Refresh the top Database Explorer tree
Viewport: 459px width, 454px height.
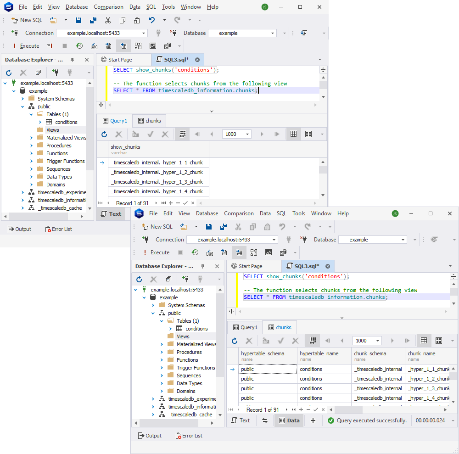pos(9,73)
